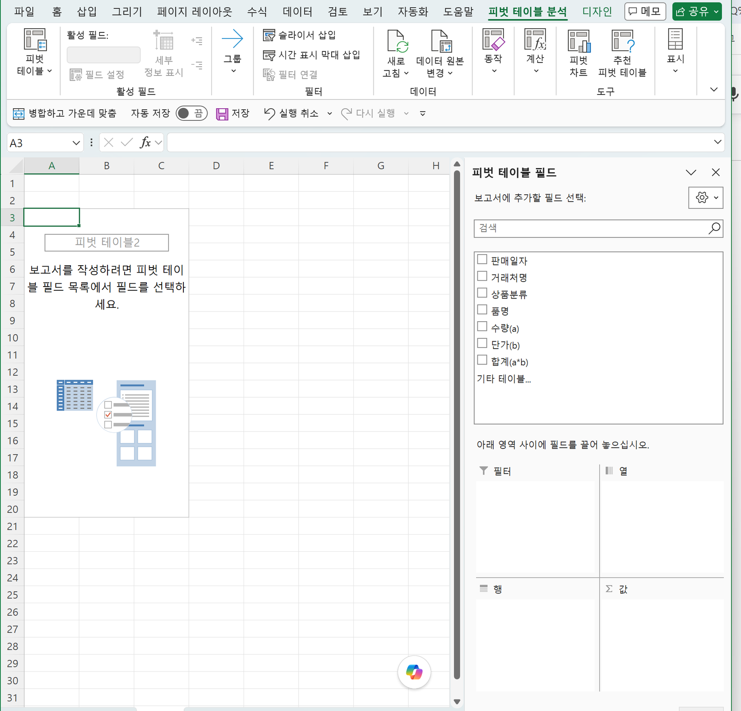Click the 저장 save disk icon
The image size is (741, 711).
coord(222,114)
